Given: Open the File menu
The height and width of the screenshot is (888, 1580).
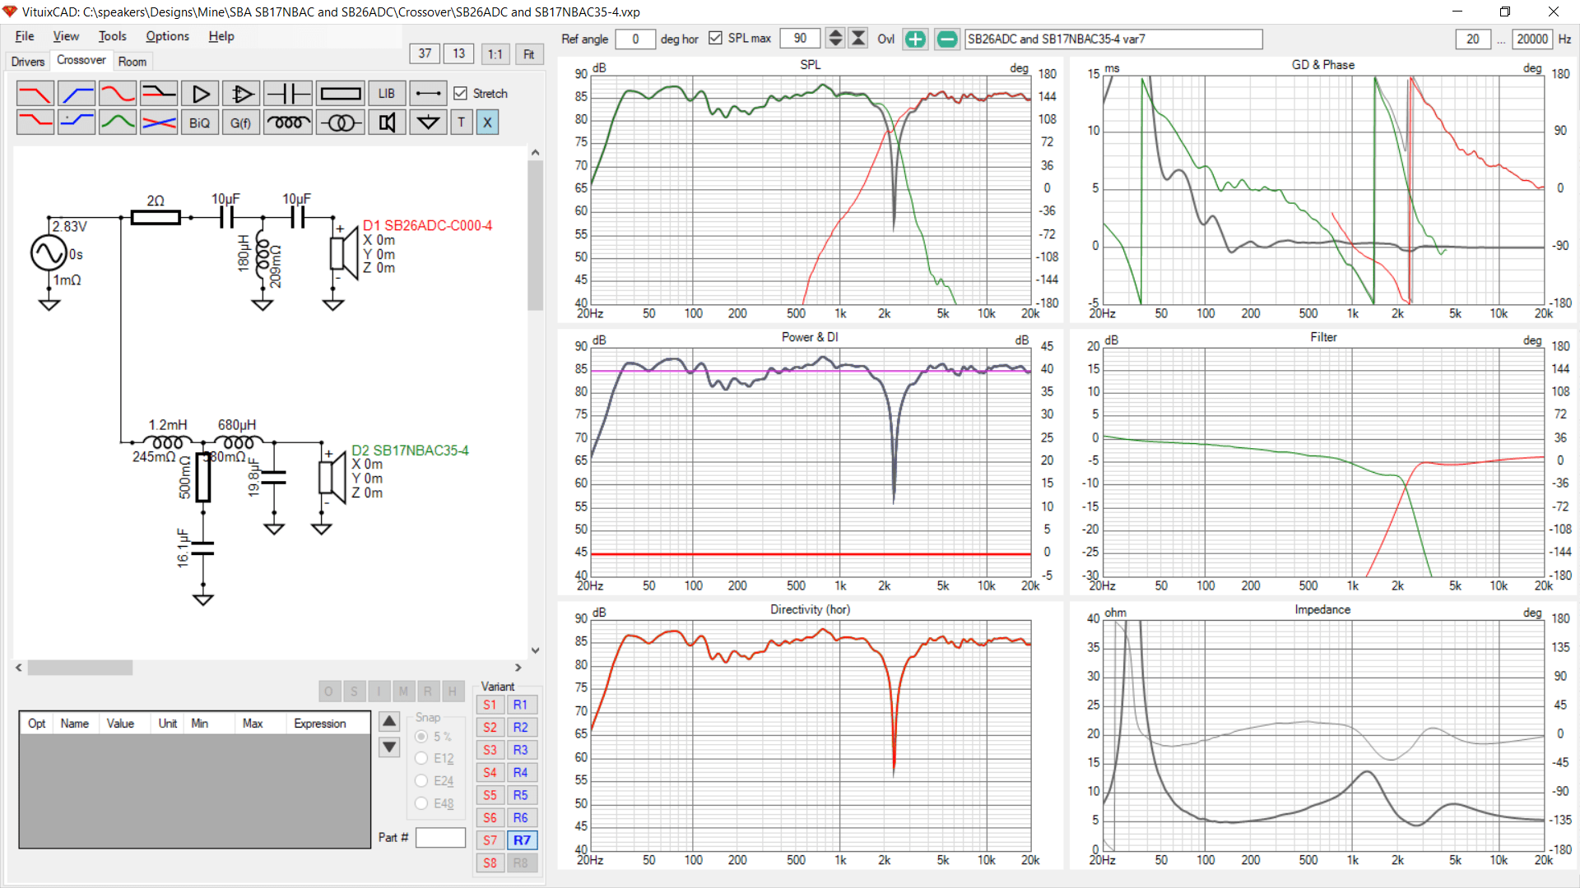Looking at the screenshot, I should 25,36.
